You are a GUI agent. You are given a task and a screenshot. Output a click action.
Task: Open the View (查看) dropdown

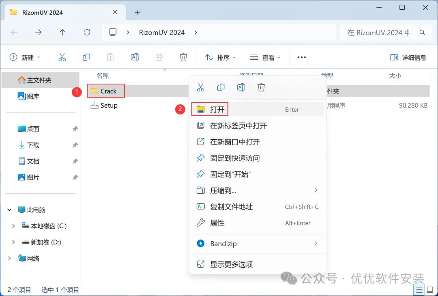(265, 57)
